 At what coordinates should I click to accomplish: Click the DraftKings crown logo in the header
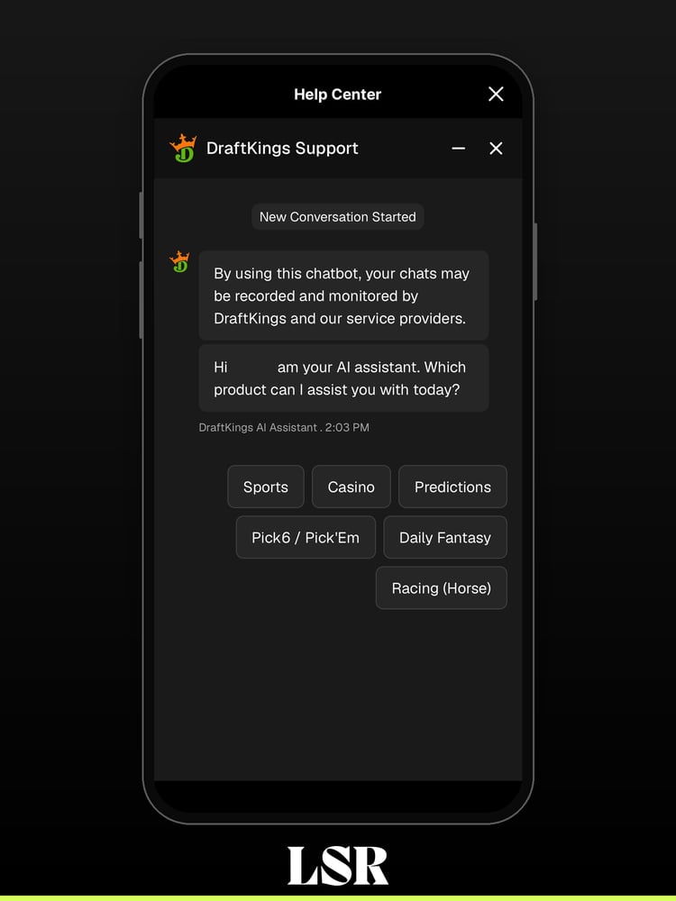tap(183, 149)
